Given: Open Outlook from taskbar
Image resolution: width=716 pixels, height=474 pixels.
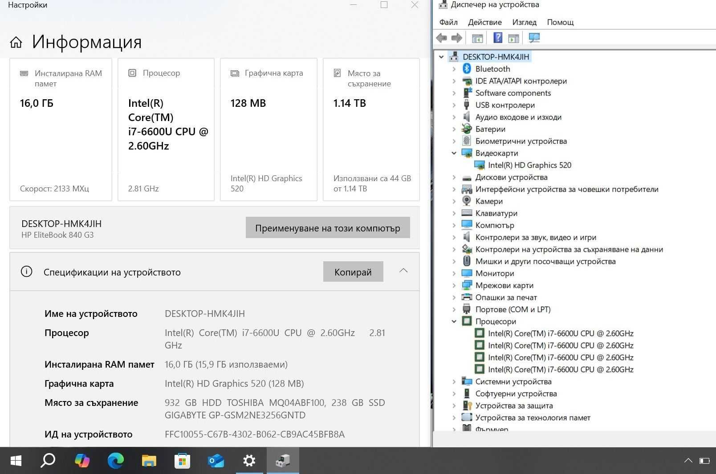Looking at the screenshot, I should click(216, 461).
